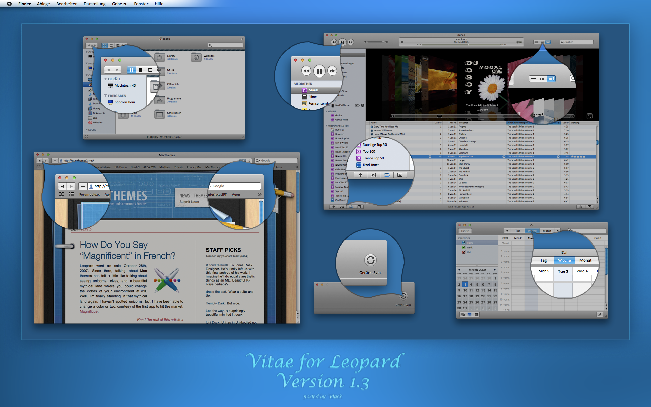The height and width of the screenshot is (407, 651).
Task: Click the Alben nach Interpret column sort arrow
Action: (x=559, y=123)
